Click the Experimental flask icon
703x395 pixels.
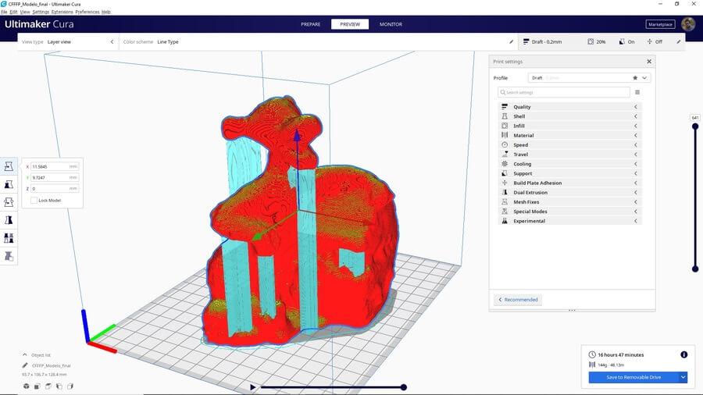pyautogui.click(x=505, y=221)
